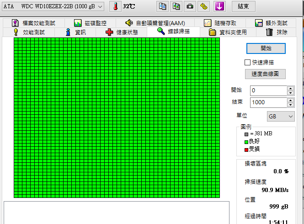Click the purple minimize-to-tray arrow icon

(x=219, y=6)
